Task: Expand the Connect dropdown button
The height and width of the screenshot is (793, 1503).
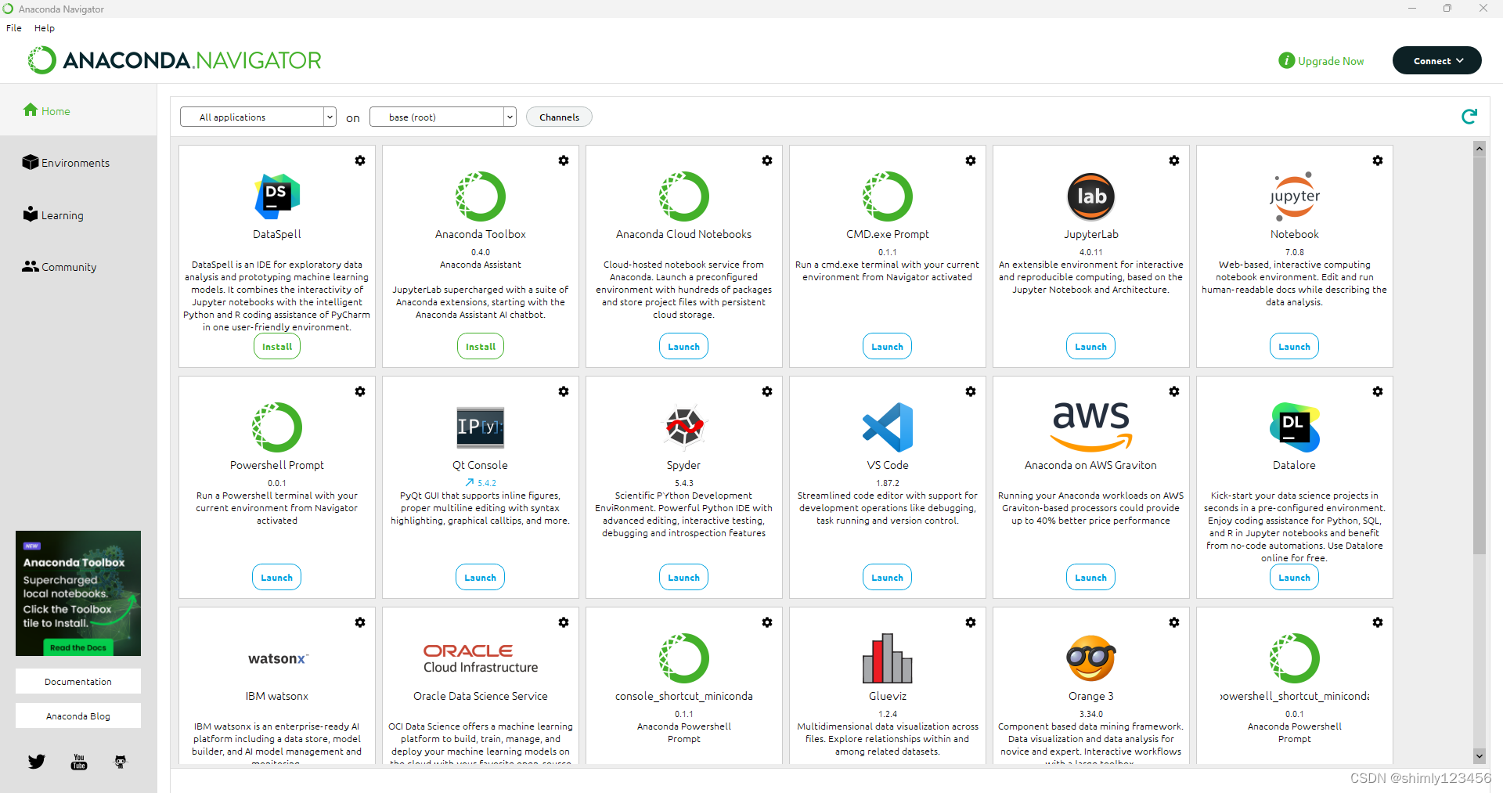Action: [x=1437, y=60]
